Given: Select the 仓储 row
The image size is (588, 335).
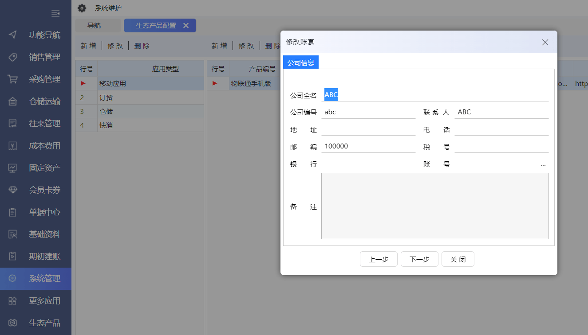Looking at the screenshot, I should (x=140, y=111).
